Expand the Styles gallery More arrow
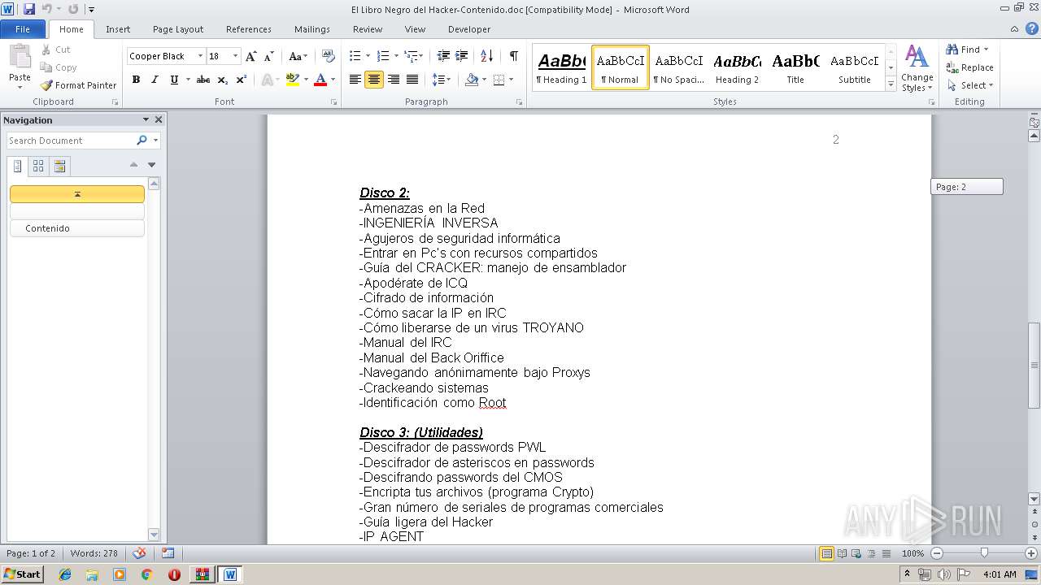Image resolution: width=1041 pixels, height=585 pixels. click(891, 85)
